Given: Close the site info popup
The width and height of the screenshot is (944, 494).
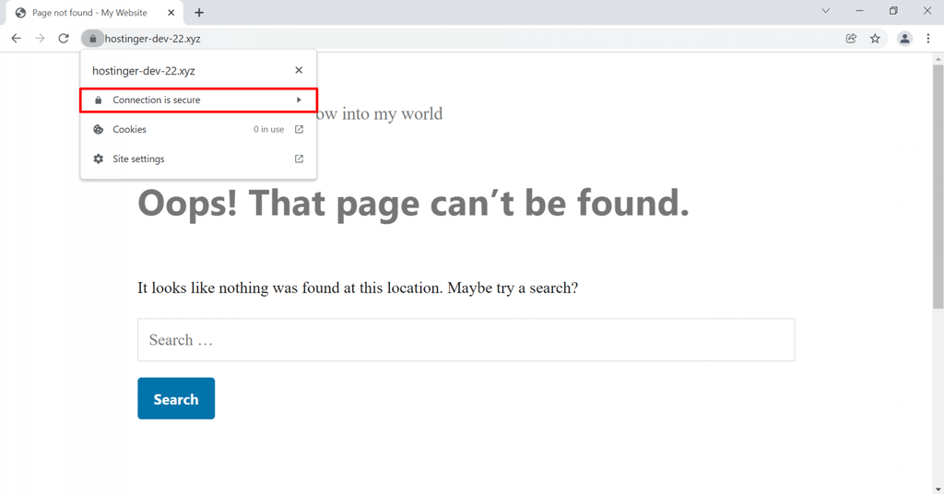Looking at the screenshot, I should click(x=299, y=70).
